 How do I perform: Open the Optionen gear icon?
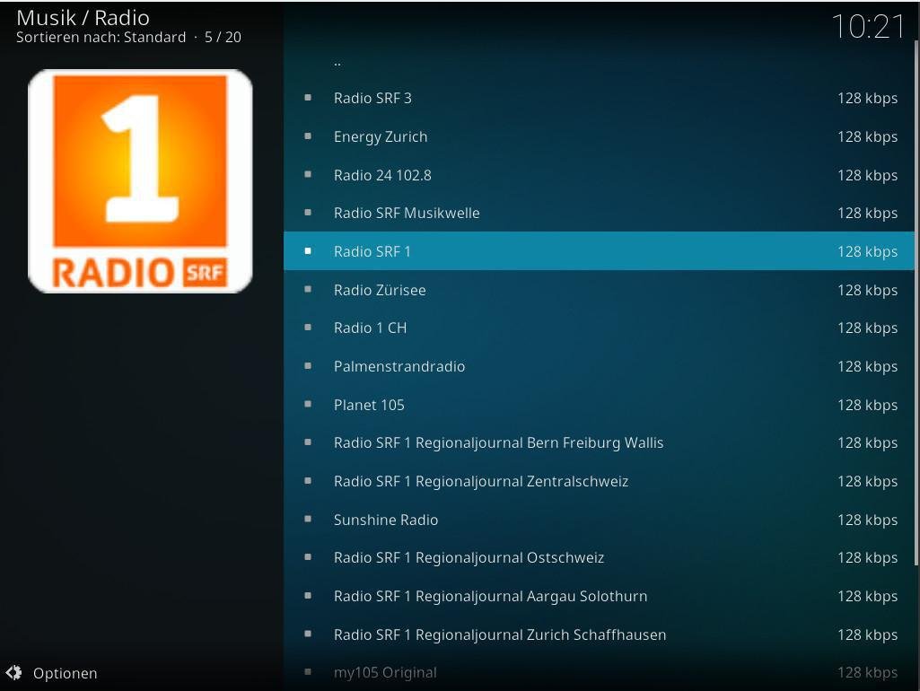coord(14,672)
